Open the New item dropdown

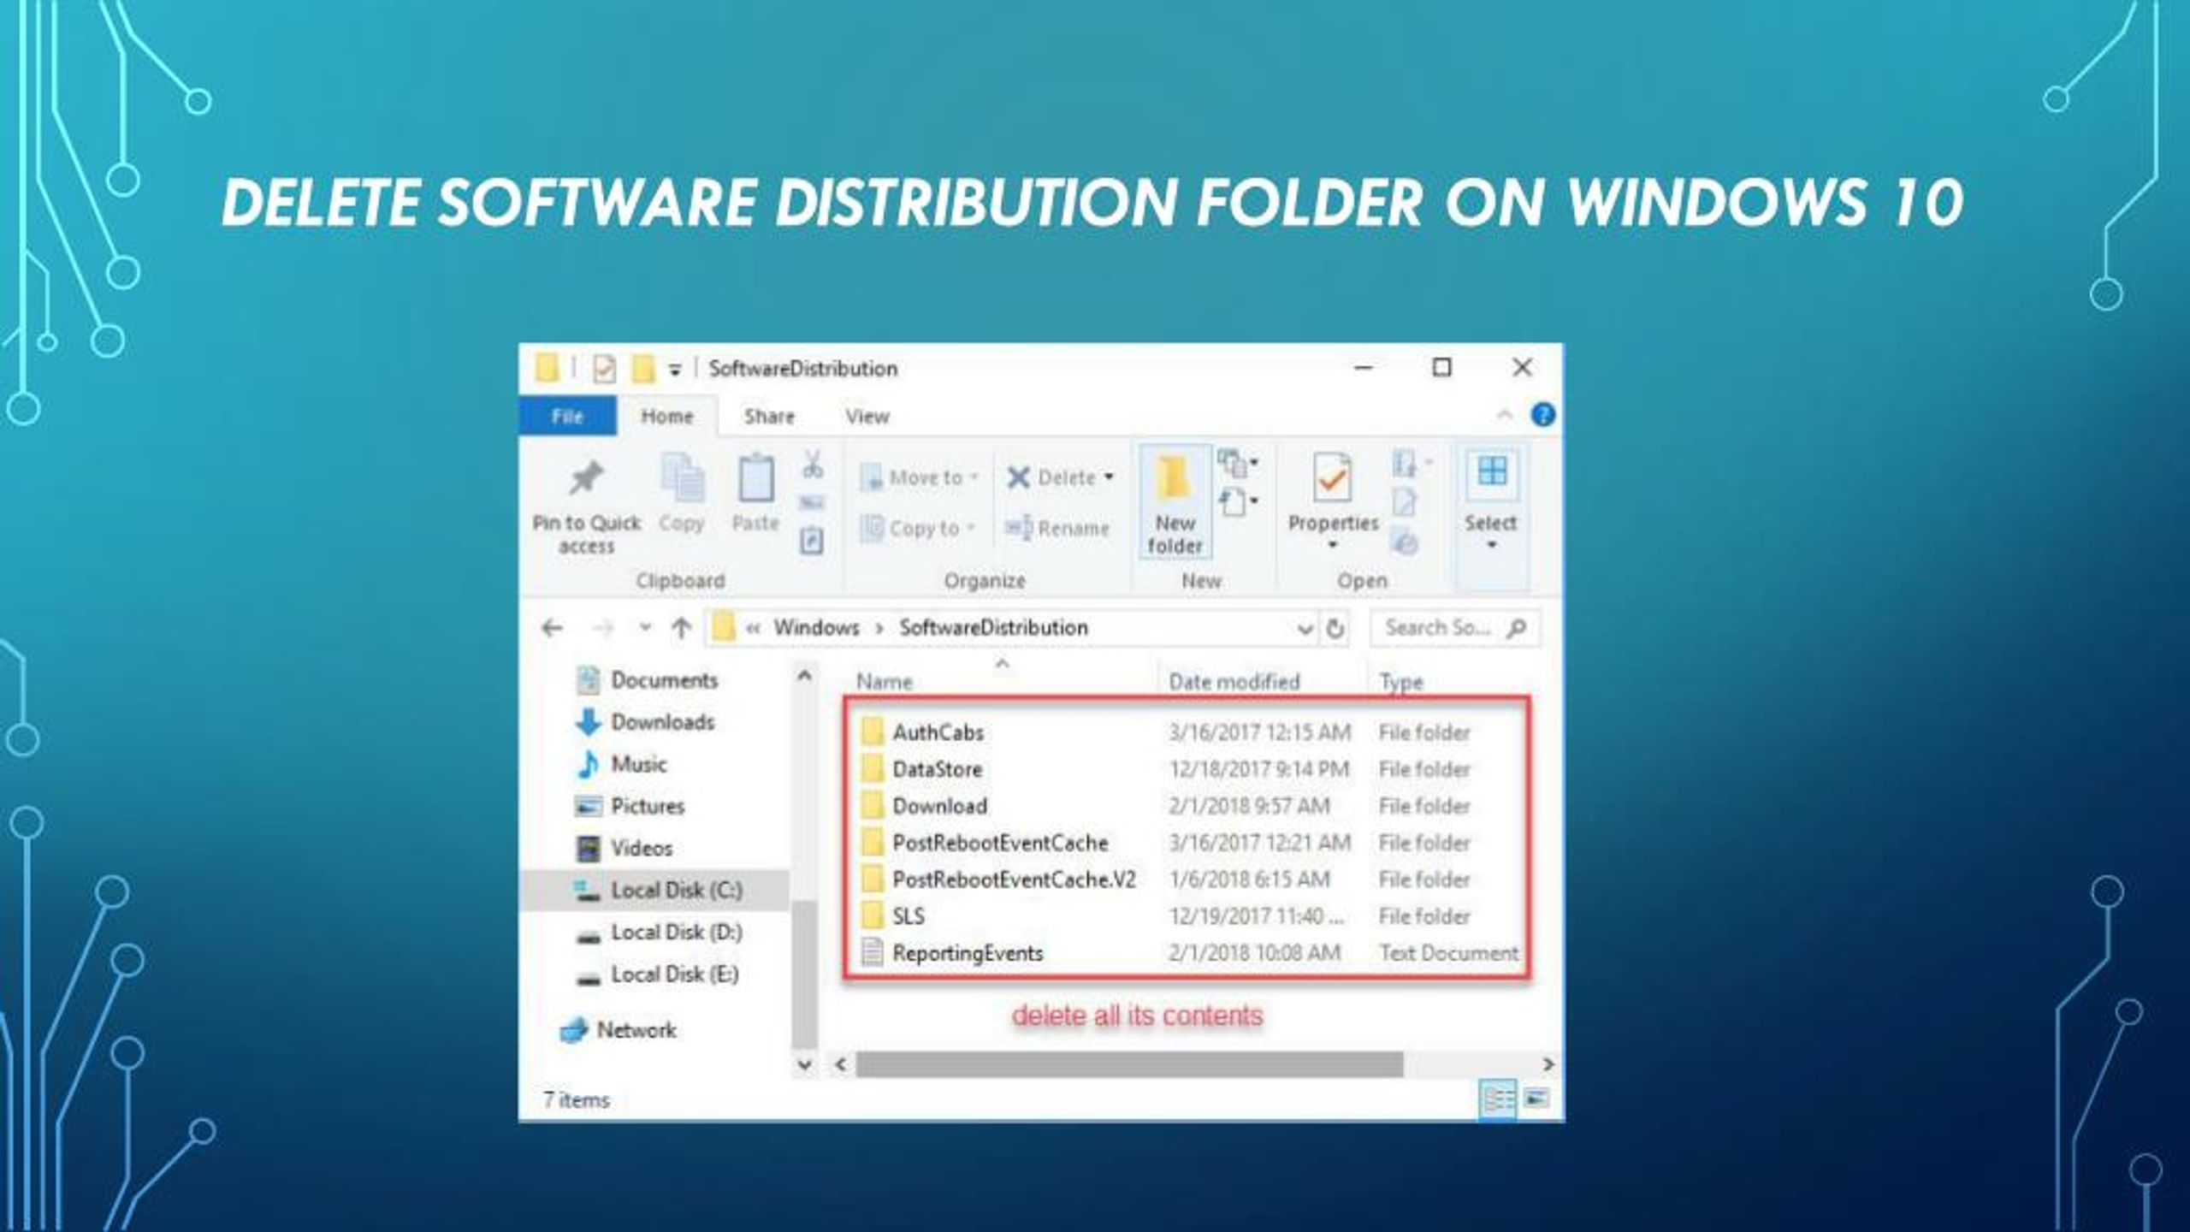tap(1238, 463)
